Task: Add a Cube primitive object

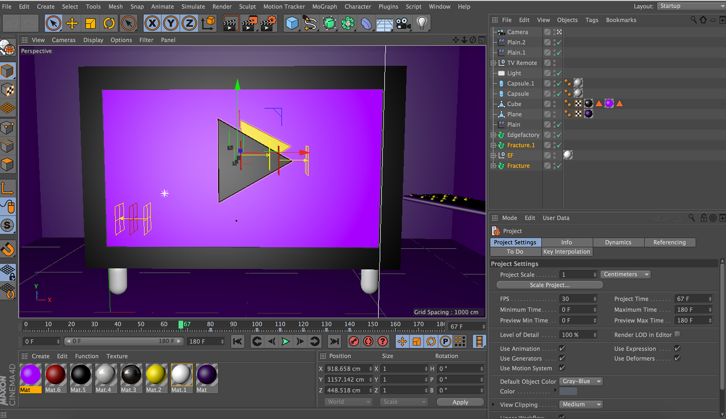Action: [292, 23]
